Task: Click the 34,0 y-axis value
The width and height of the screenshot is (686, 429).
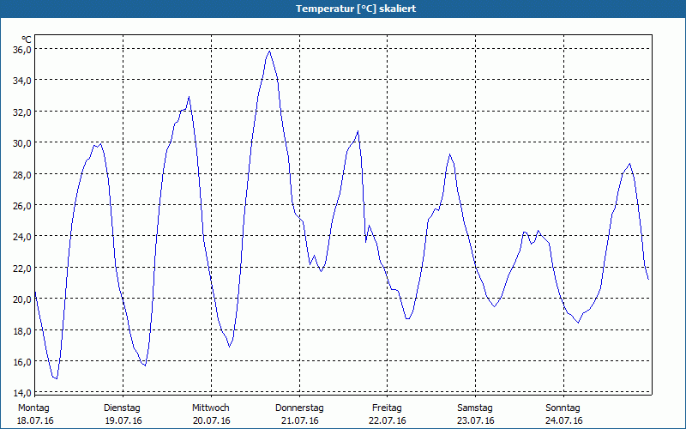Action: pyautogui.click(x=22, y=81)
